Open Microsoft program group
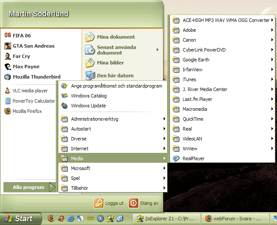This screenshot has height=225, width=277. click(x=113, y=168)
